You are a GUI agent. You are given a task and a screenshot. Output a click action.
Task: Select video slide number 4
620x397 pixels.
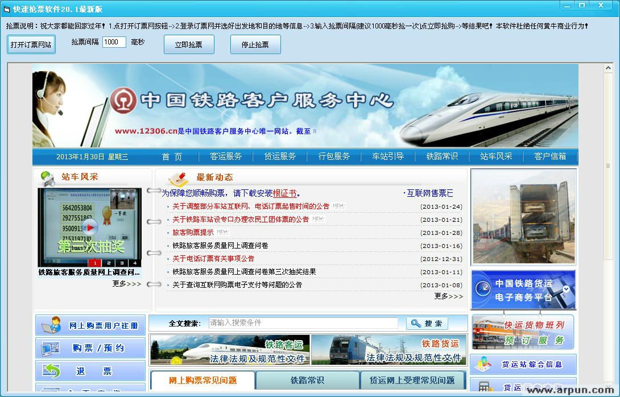point(135,263)
